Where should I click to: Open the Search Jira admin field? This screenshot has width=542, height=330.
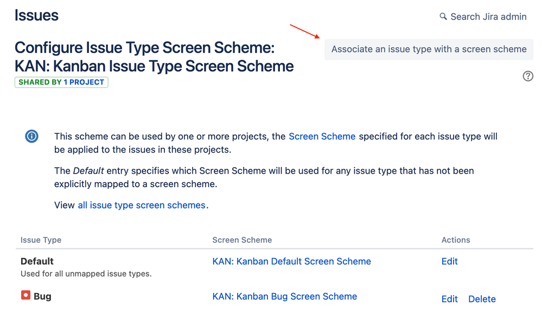click(483, 17)
